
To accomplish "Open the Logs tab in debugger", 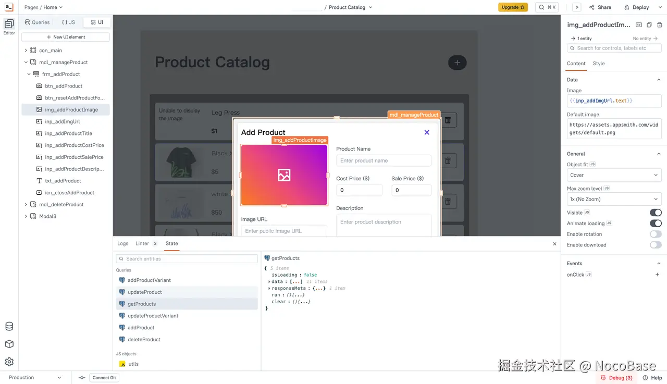I will tap(122, 243).
